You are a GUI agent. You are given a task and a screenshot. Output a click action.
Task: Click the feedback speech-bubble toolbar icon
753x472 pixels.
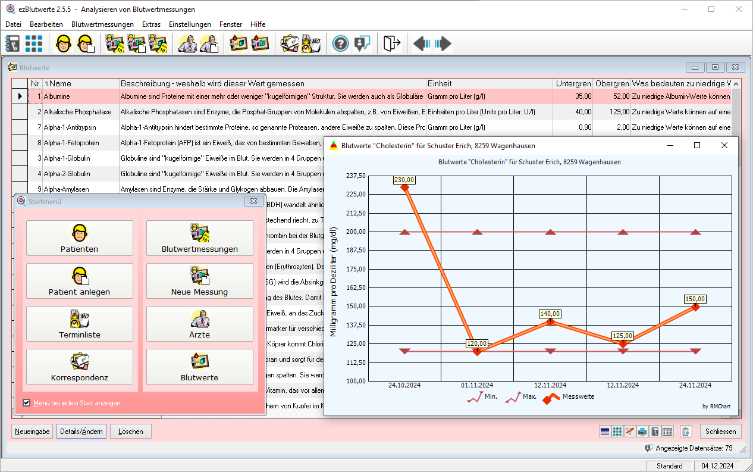tap(362, 43)
